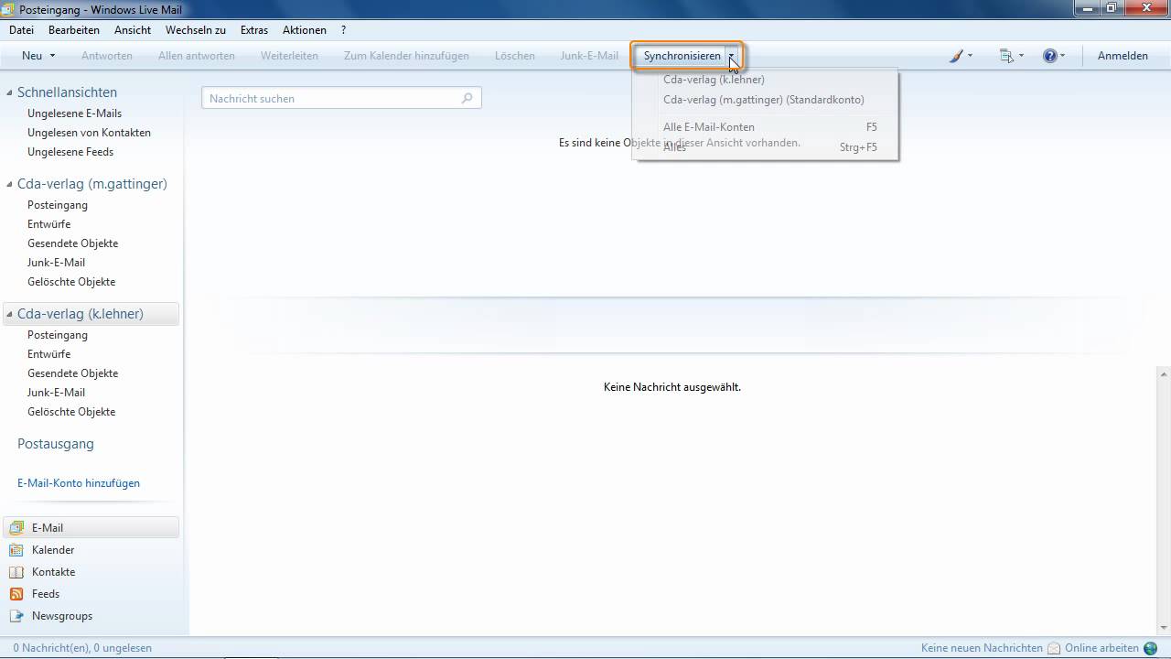Image resolution: width=1171 pixels, height=659 pixels.
Task: Open the Feeds RSS icon
Action: (x=16, y=594)
